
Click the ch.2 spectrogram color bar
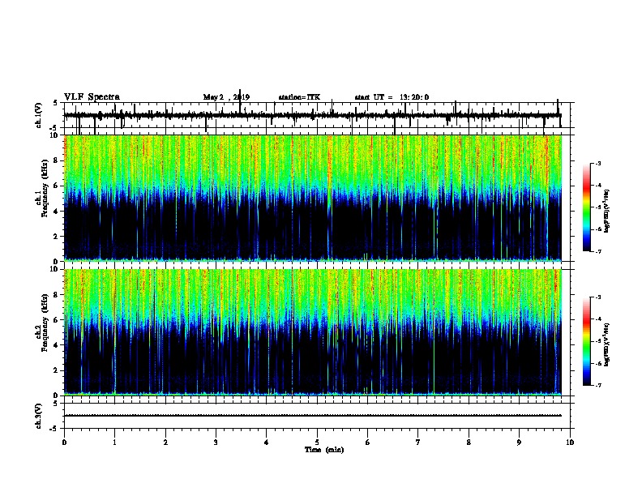coord(586,341)
